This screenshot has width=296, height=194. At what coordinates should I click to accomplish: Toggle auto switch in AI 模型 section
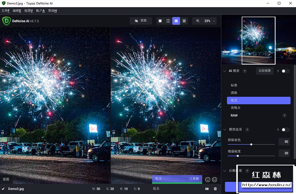click(x=285, y=71)
